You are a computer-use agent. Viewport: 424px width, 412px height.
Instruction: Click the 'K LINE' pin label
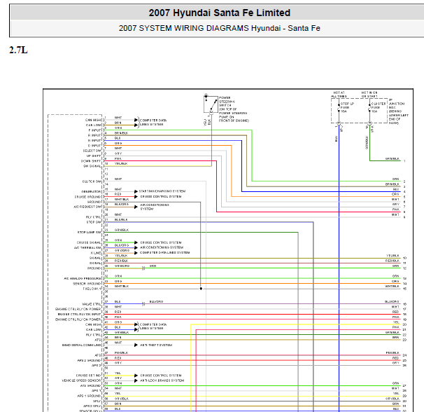(96, 253)
